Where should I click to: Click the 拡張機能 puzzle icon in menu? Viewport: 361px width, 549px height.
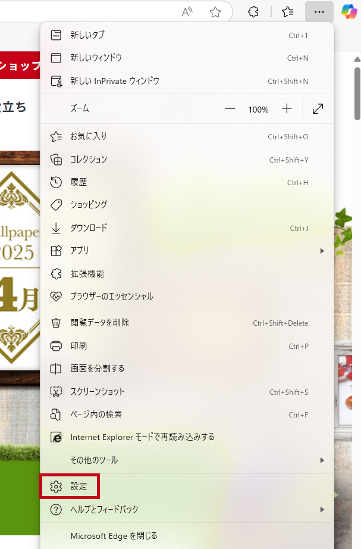pyautogui.click(x=56, y=274)
